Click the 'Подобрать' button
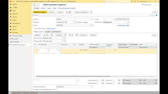This screenshot has height=94, width=168. tap(59, 35)
